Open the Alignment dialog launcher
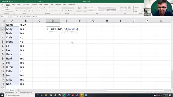Viewport: 173px width, 97px height. click(60, 14)
